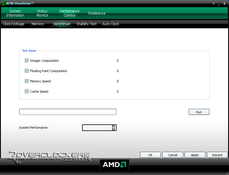Click the Test Items group label
Screen dimensions: 229x175
pyautogui.click(x=29, y=51)
